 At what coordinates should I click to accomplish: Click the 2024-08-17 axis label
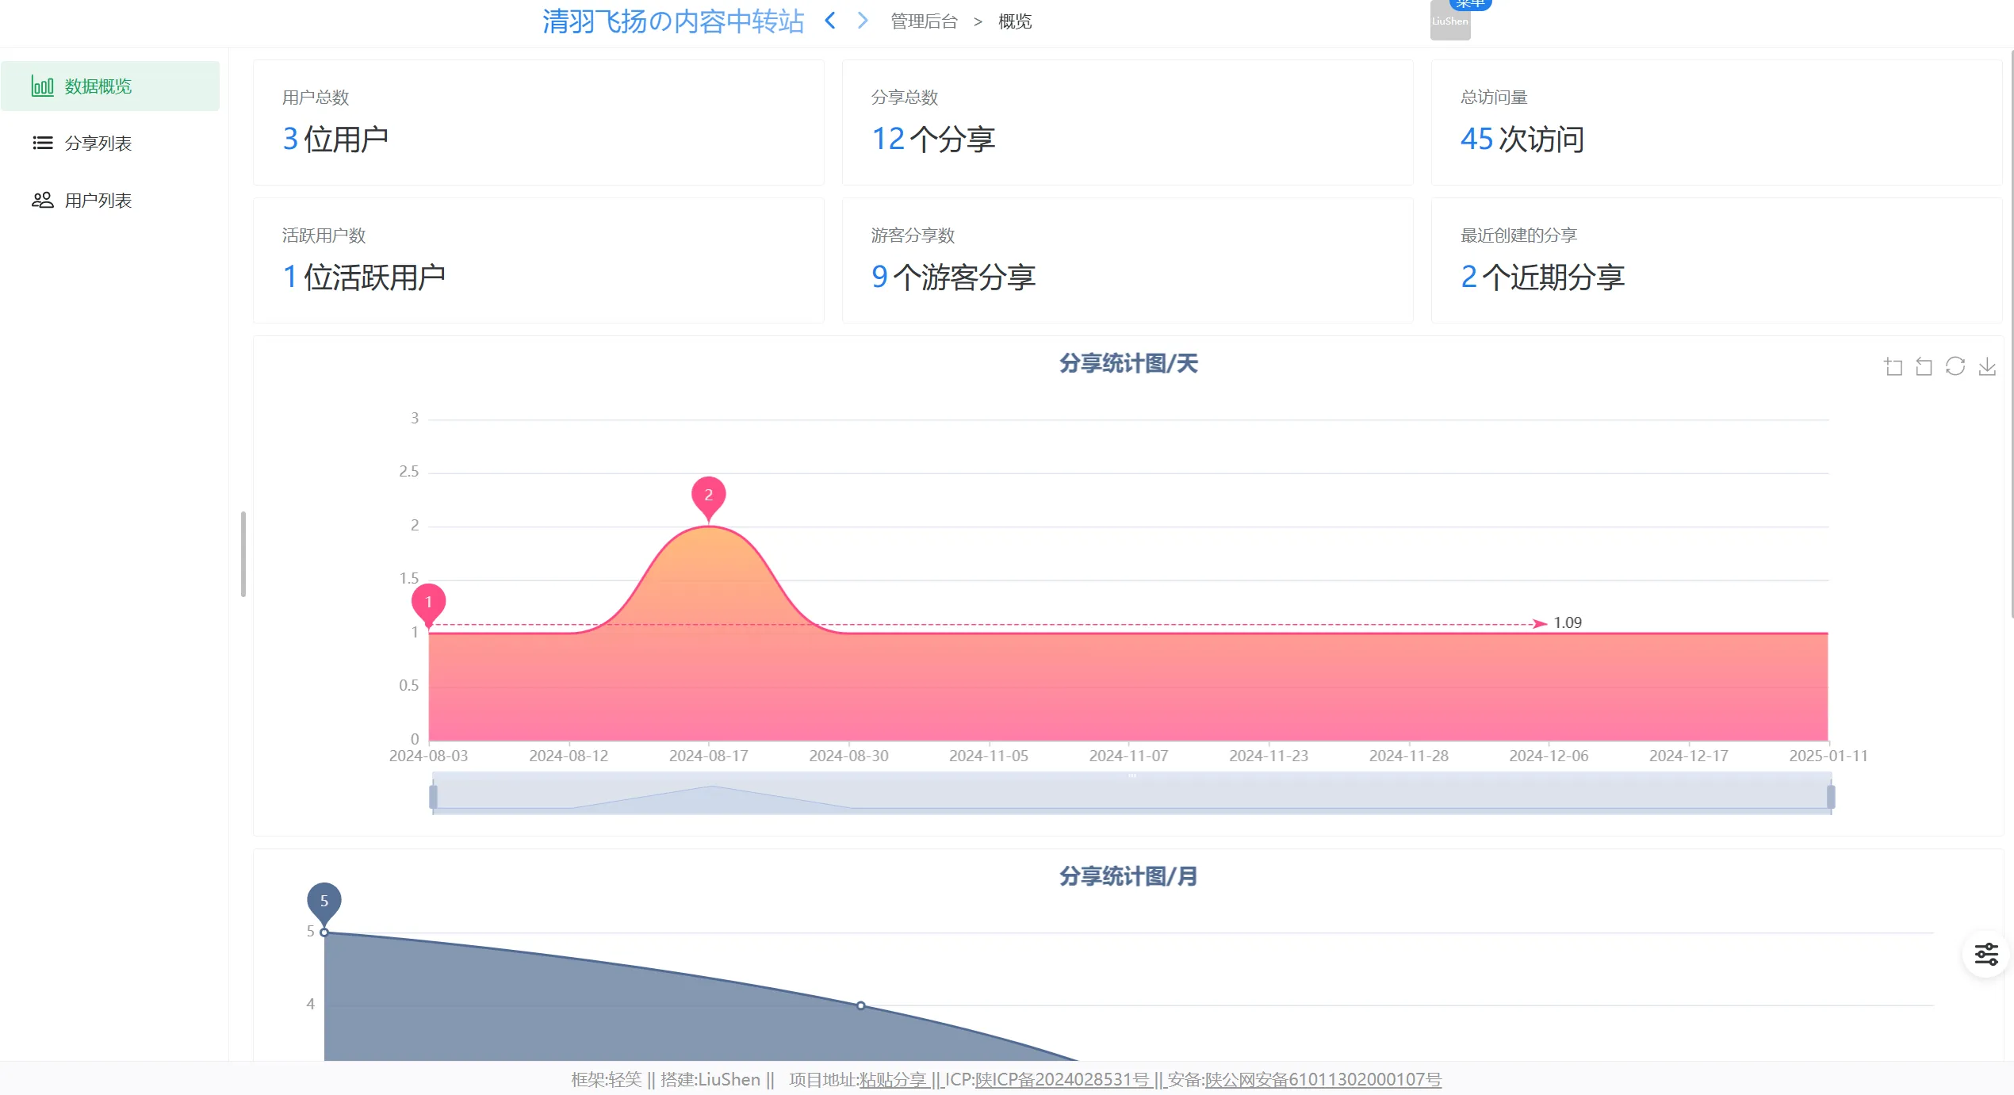[709, 755]
